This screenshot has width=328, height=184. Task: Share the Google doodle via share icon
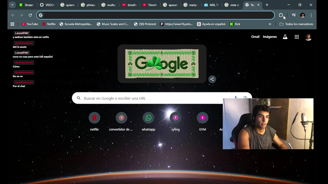tap(212, 79)
